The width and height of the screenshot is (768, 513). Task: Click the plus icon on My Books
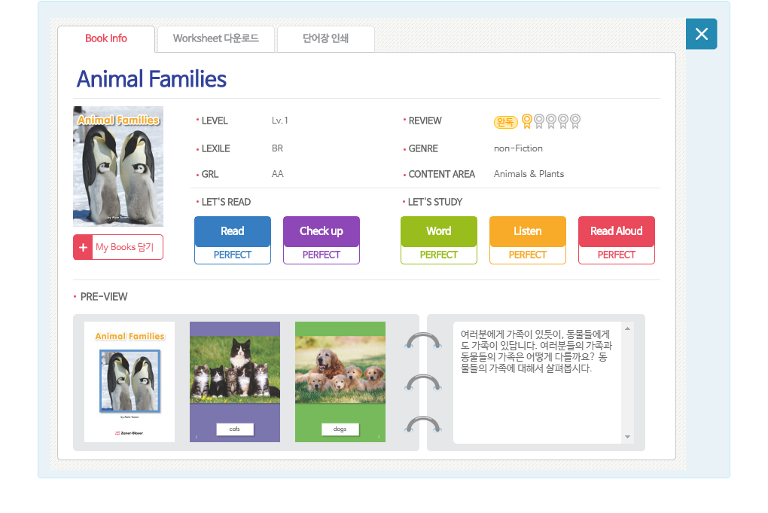[83, 247]
